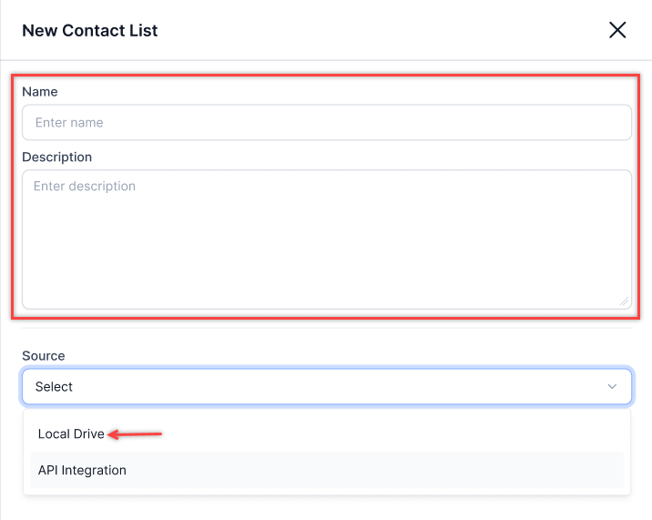Click the 'Select' placeholder text in Source
Image resolution: width=652 pixels, height=520 pixels.
coord(54,386)
